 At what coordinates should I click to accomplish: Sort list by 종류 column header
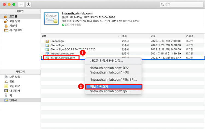tap(136, 36)
